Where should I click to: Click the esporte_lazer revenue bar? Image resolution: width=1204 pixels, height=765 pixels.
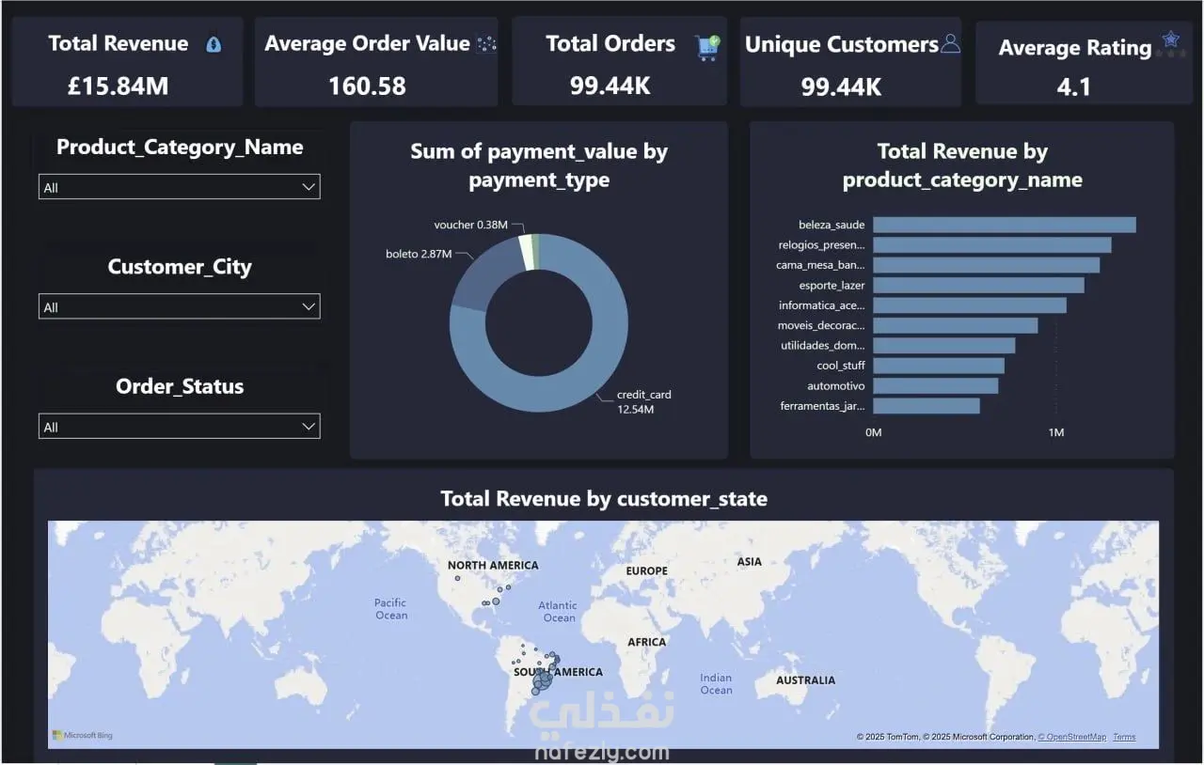point(978,285)
